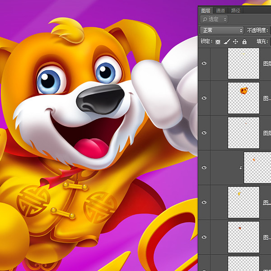This screenshot has height=271, width=271.
Task: Open the 路径 tab
Action: coord(236,10)
